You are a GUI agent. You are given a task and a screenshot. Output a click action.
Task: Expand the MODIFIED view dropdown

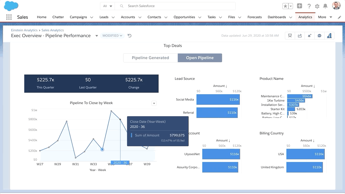(x=112, y=36)
